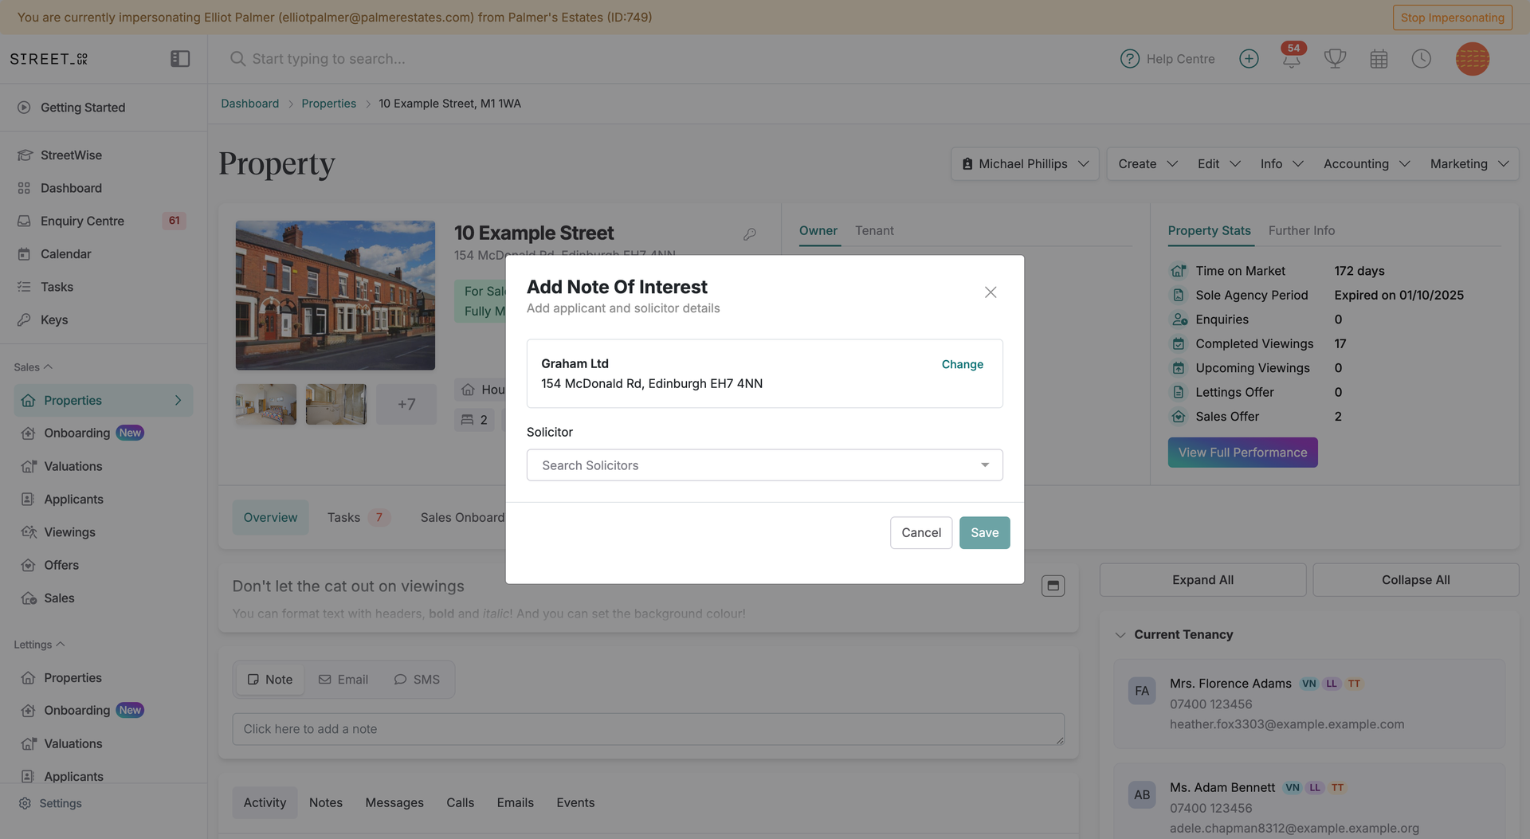This screenshot has width=1530, height=839.
Task: Switch to the Tenant tab
Action: [x=874, y=230]
